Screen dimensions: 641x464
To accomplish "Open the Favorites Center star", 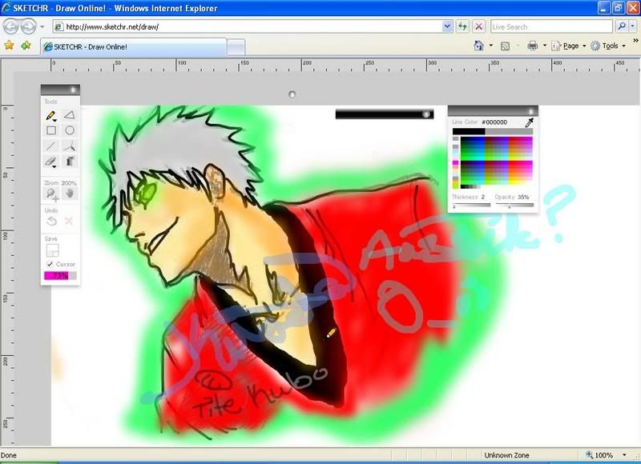I will (9, 46).
